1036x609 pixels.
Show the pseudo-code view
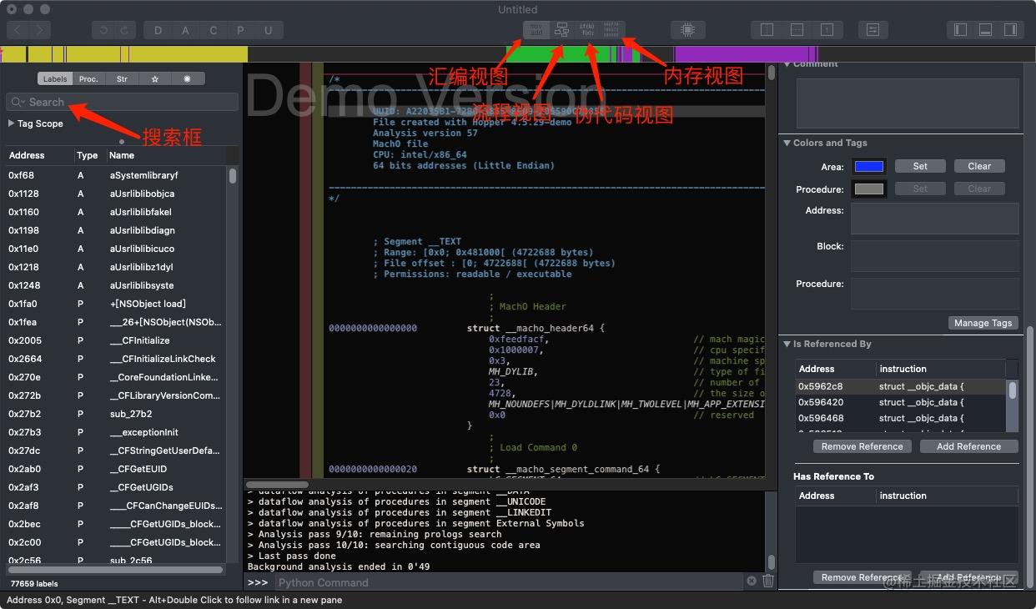tap(586, 30)
